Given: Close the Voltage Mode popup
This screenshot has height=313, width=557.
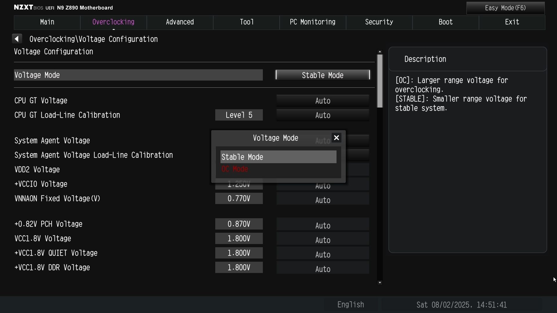Looking at the screenshot, I should pos(336,138).
